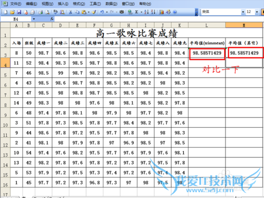Click the Cut scissors icon
Screen dimensions: 264x198
[x=71, y=12]
